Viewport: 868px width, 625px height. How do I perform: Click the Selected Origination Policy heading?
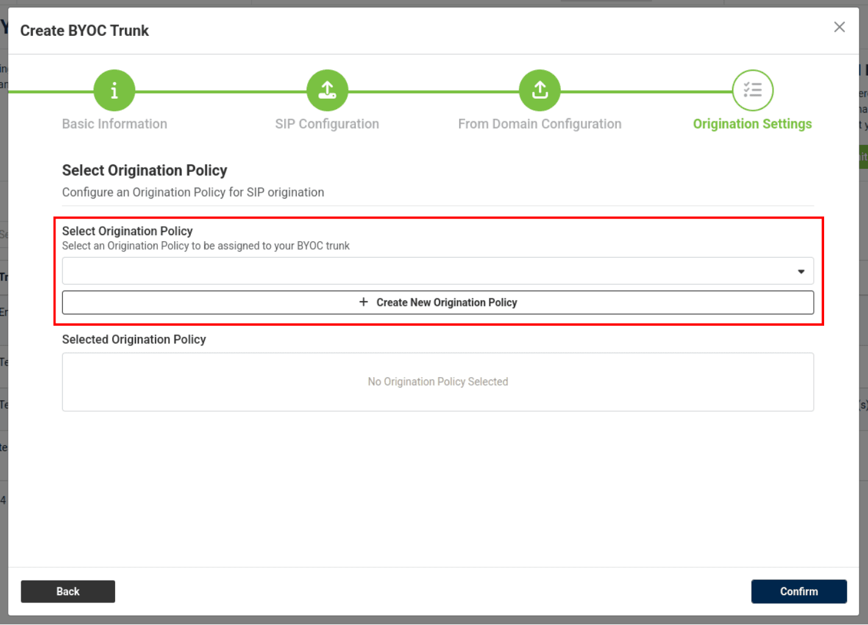click(x=134, y=339)
